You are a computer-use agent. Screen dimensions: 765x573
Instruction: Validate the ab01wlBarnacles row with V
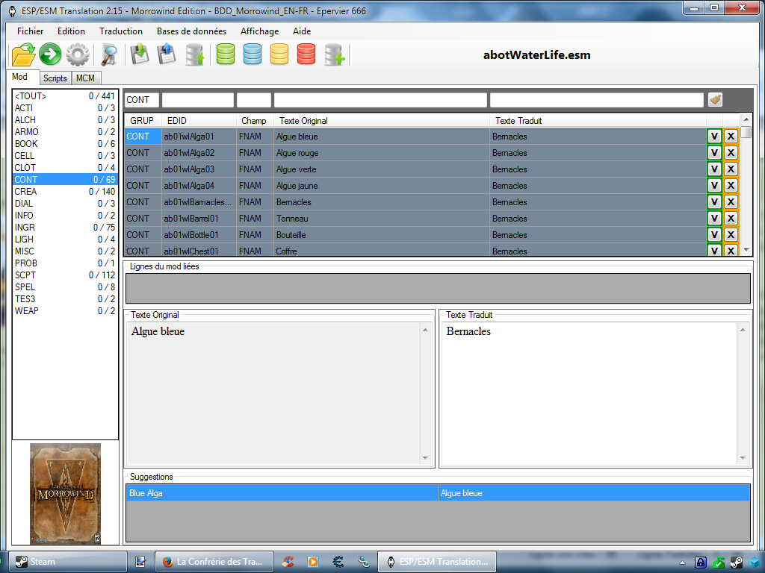(714, 201)
